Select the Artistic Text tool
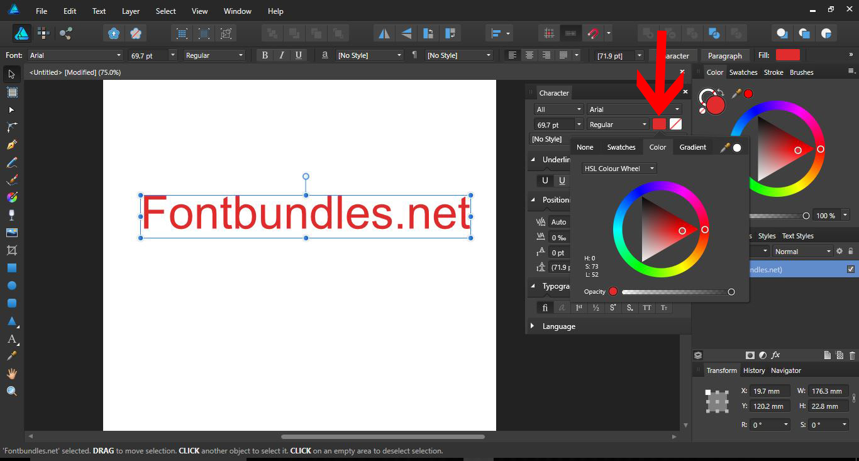The height and width of the screenshot is (461, 859). [x=11, y=339]
